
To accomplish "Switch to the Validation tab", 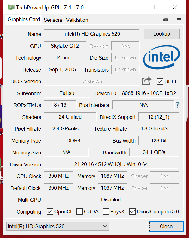I will click(x=77, y=20).
